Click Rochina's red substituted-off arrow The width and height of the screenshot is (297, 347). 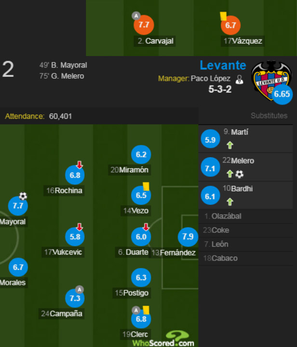[80, 165]
